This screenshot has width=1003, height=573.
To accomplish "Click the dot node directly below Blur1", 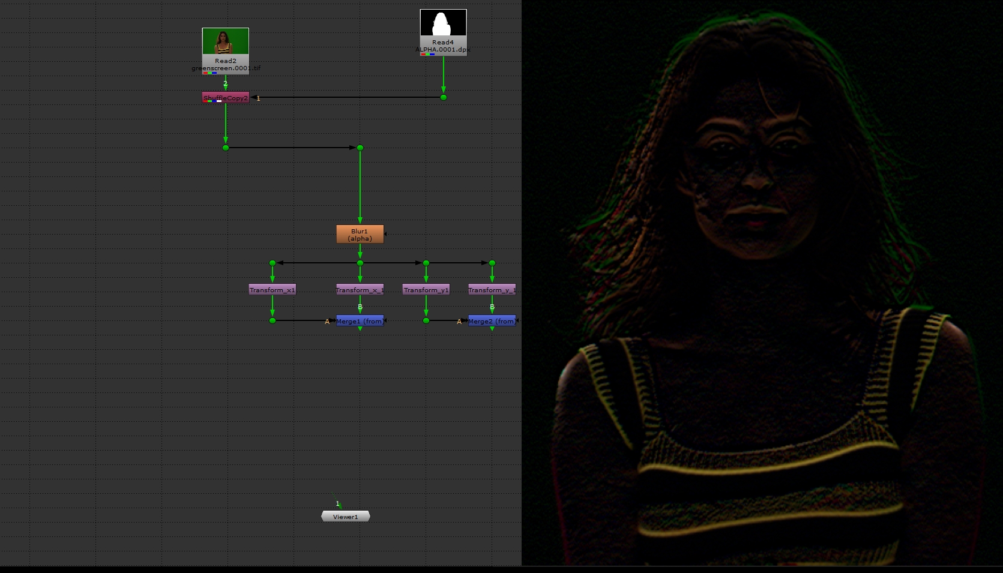I will pos(360,263).
